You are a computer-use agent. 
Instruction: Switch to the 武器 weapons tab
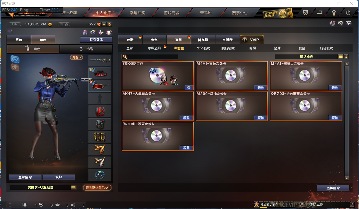130,40
